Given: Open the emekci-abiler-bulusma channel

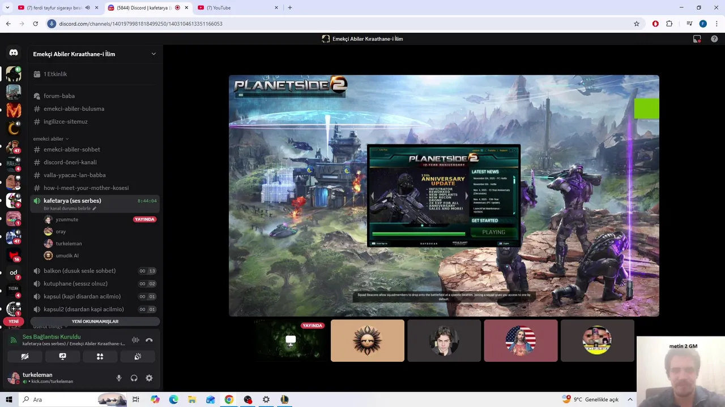Looking at the screenshot, I should click(x=95, y=109).
